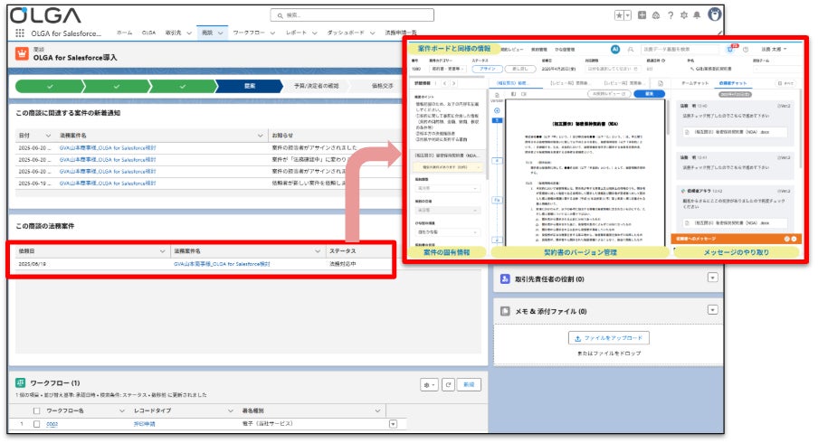Click the orange crown opportunity icon

[22, 53]
